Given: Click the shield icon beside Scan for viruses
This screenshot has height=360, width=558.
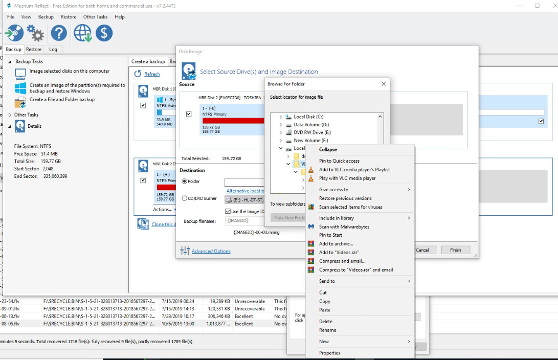Looking at the screenshot, I should tap(311, 207).
